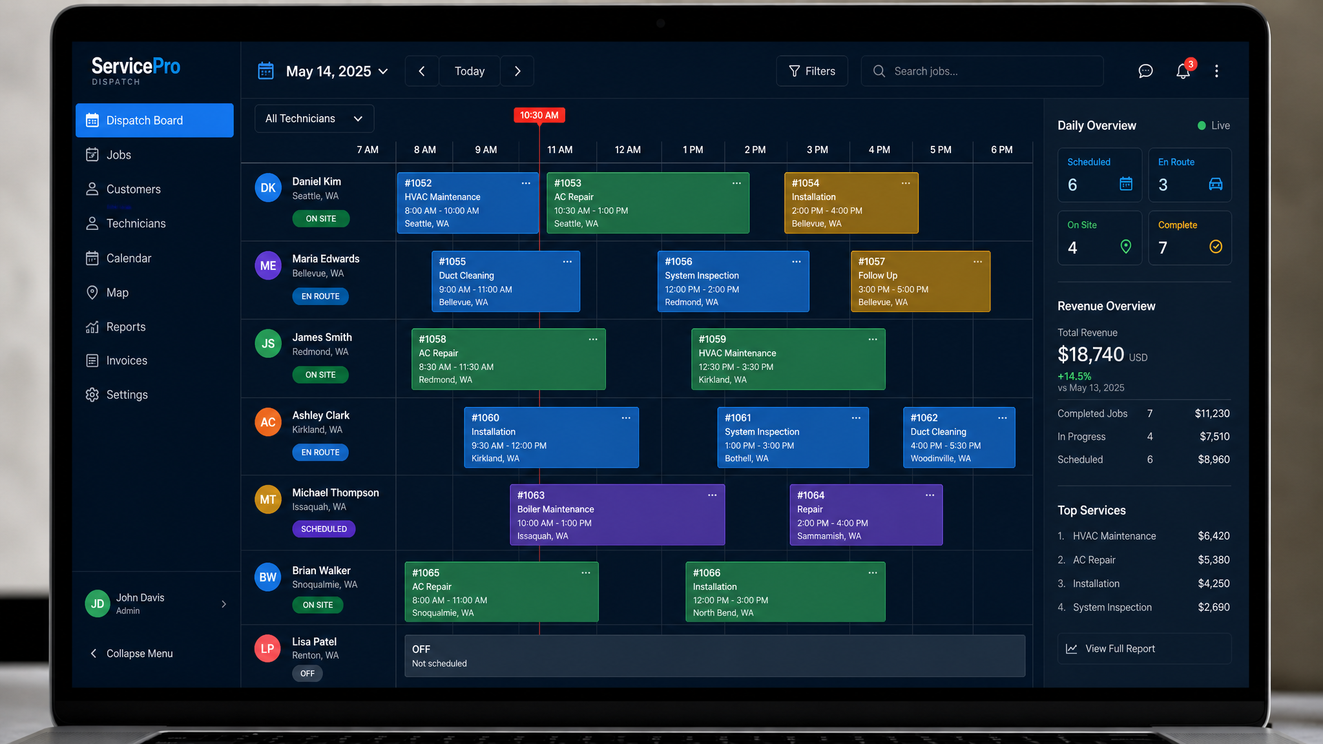Open options menu on job #1052
The height and width of the screenshot is (744, 1323).
[x=526, y=183]
